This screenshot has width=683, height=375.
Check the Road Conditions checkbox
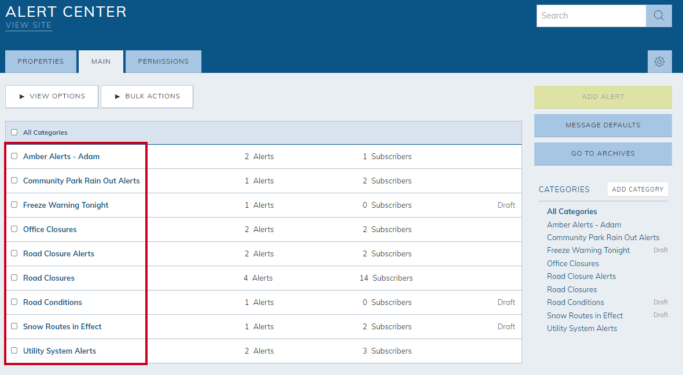(x=14, y=302)
